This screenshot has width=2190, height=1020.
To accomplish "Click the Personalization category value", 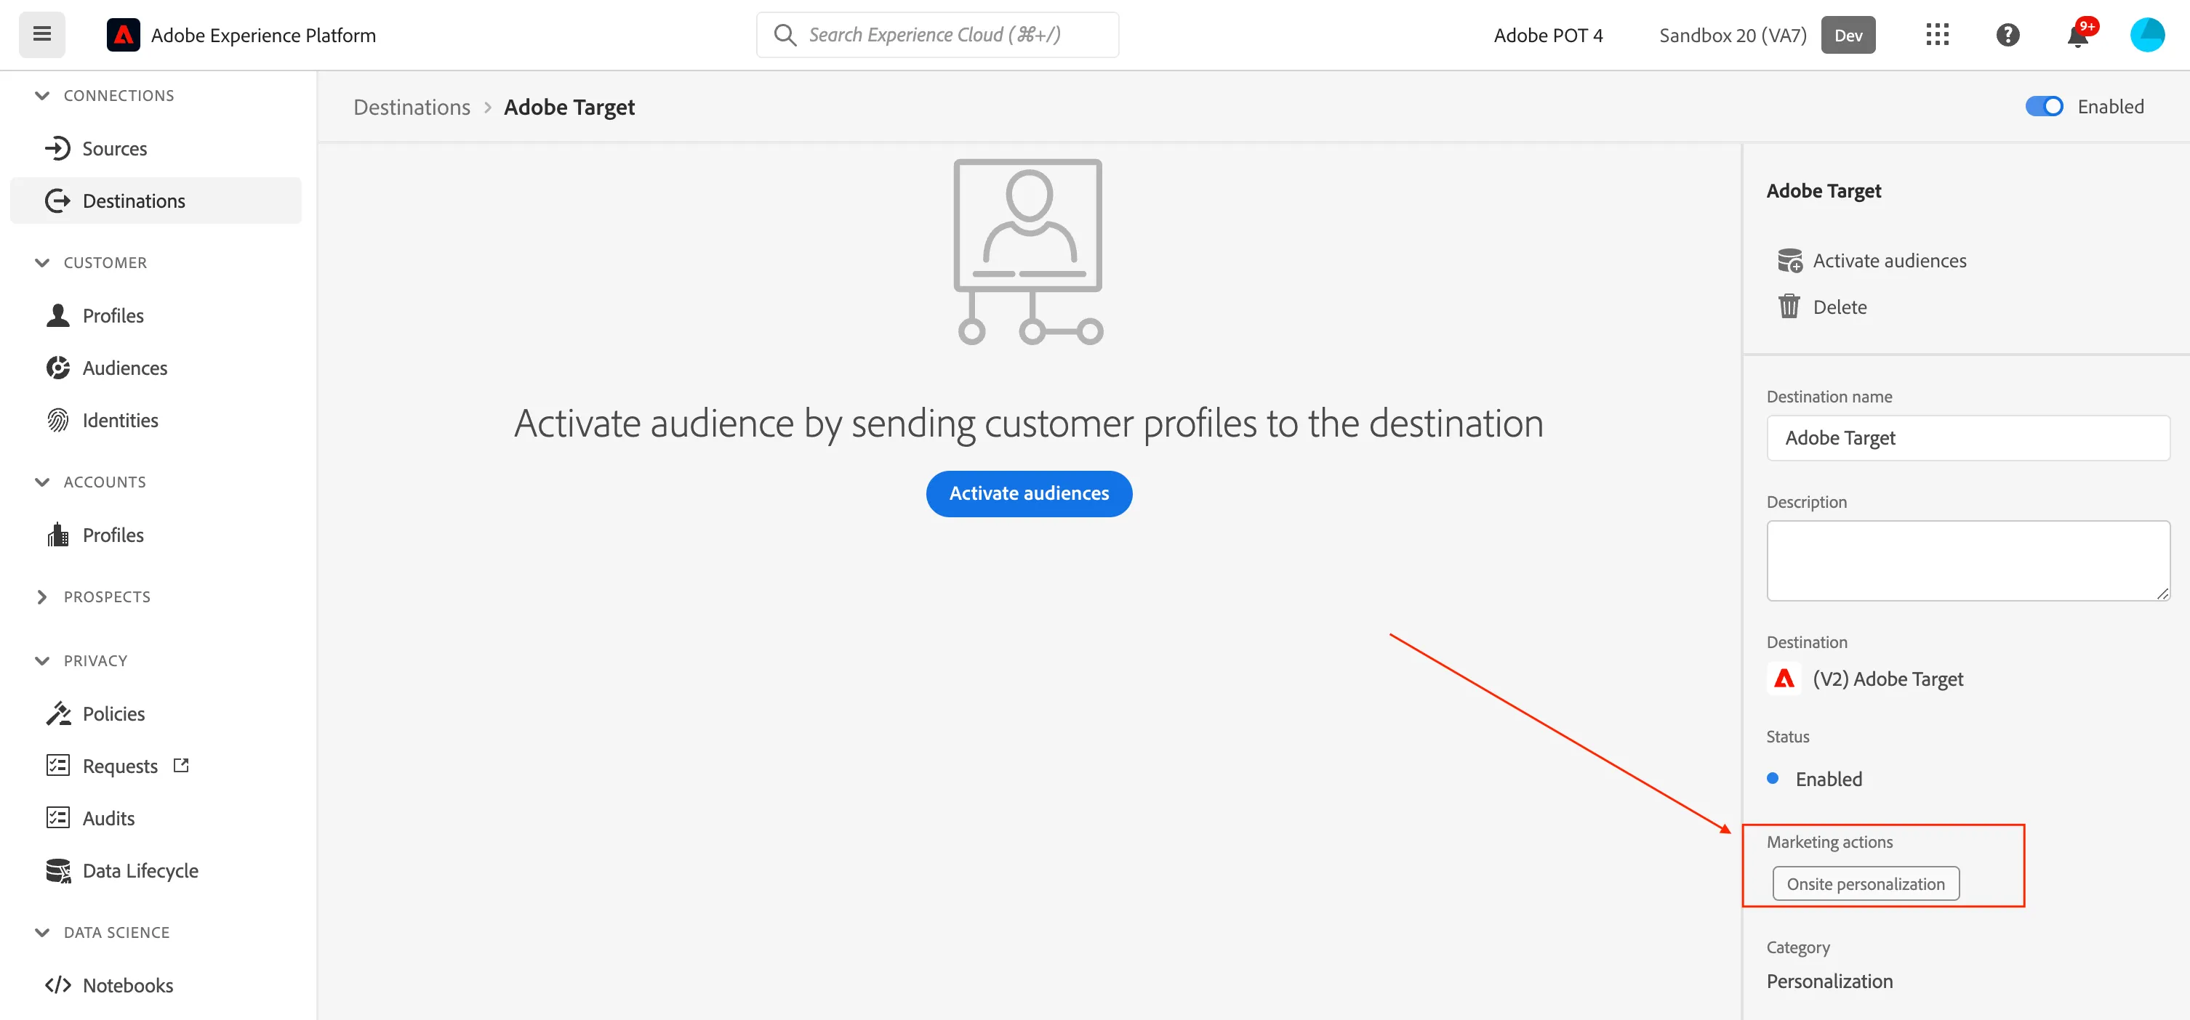I will tap(1829, 981).
